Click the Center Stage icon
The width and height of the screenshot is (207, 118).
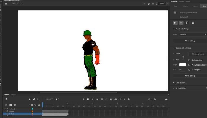144,4
